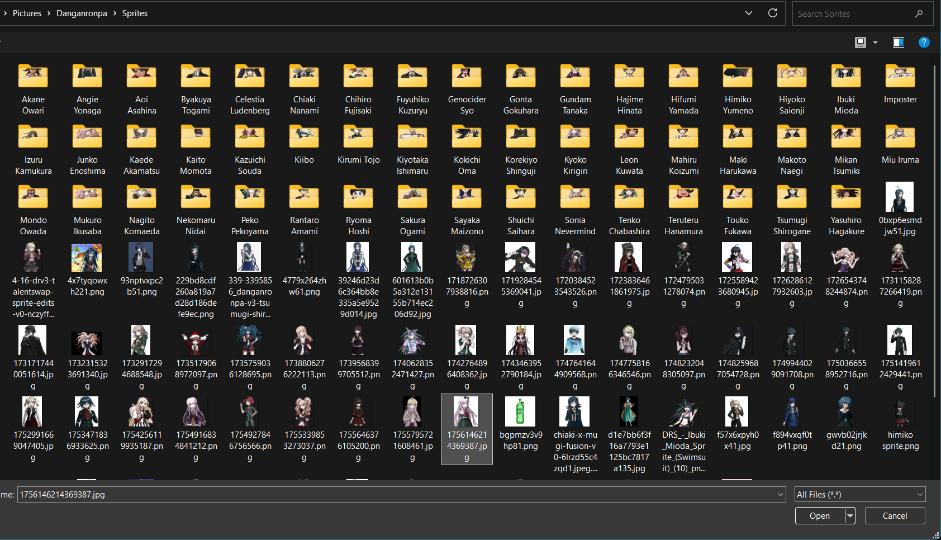The width and height of the screenshot is (941, 540).
Task: Select the Teruteru Hanamura folder
Action: (x=683, y=197)
